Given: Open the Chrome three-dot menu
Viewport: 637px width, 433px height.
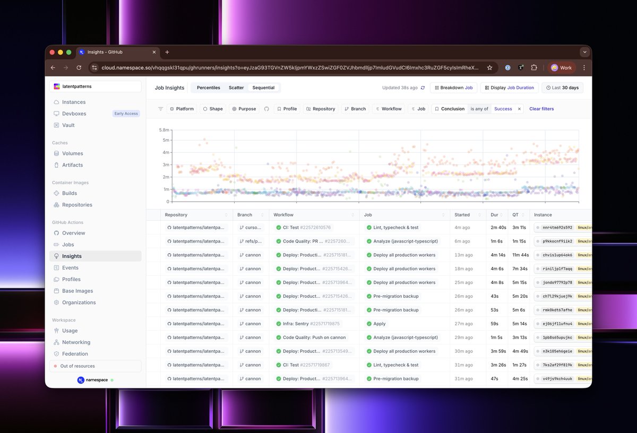Looking at the screenshot, I should pyautogui.click(x=584, y=68).
